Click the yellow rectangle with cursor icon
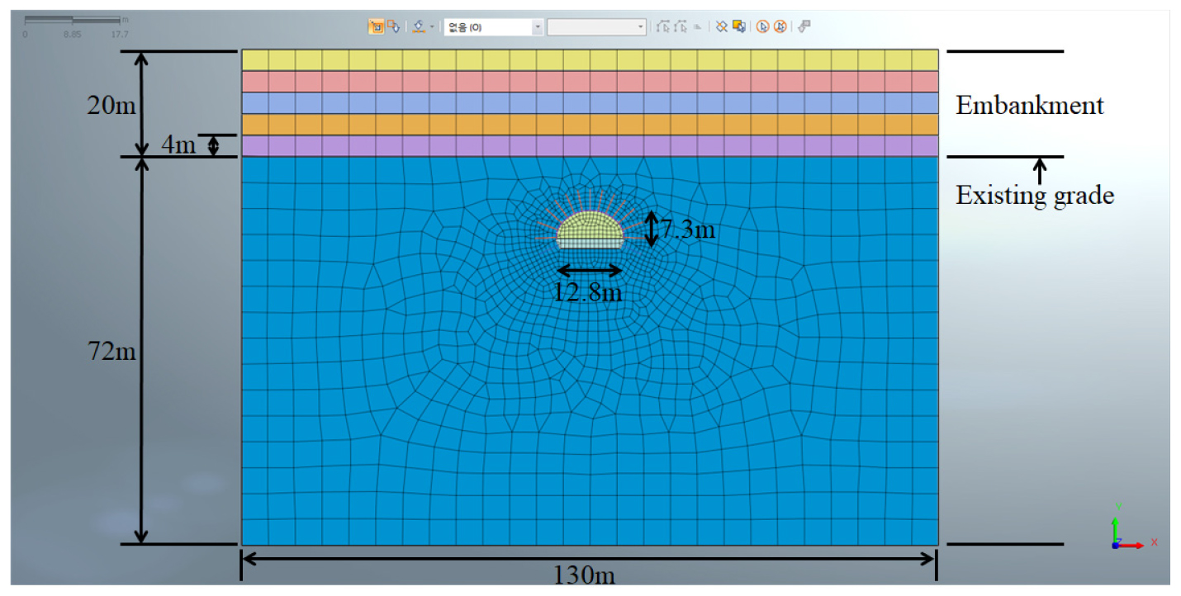Image resolution: width=1181 pixels, height=596 pixels. coord(738,27)
